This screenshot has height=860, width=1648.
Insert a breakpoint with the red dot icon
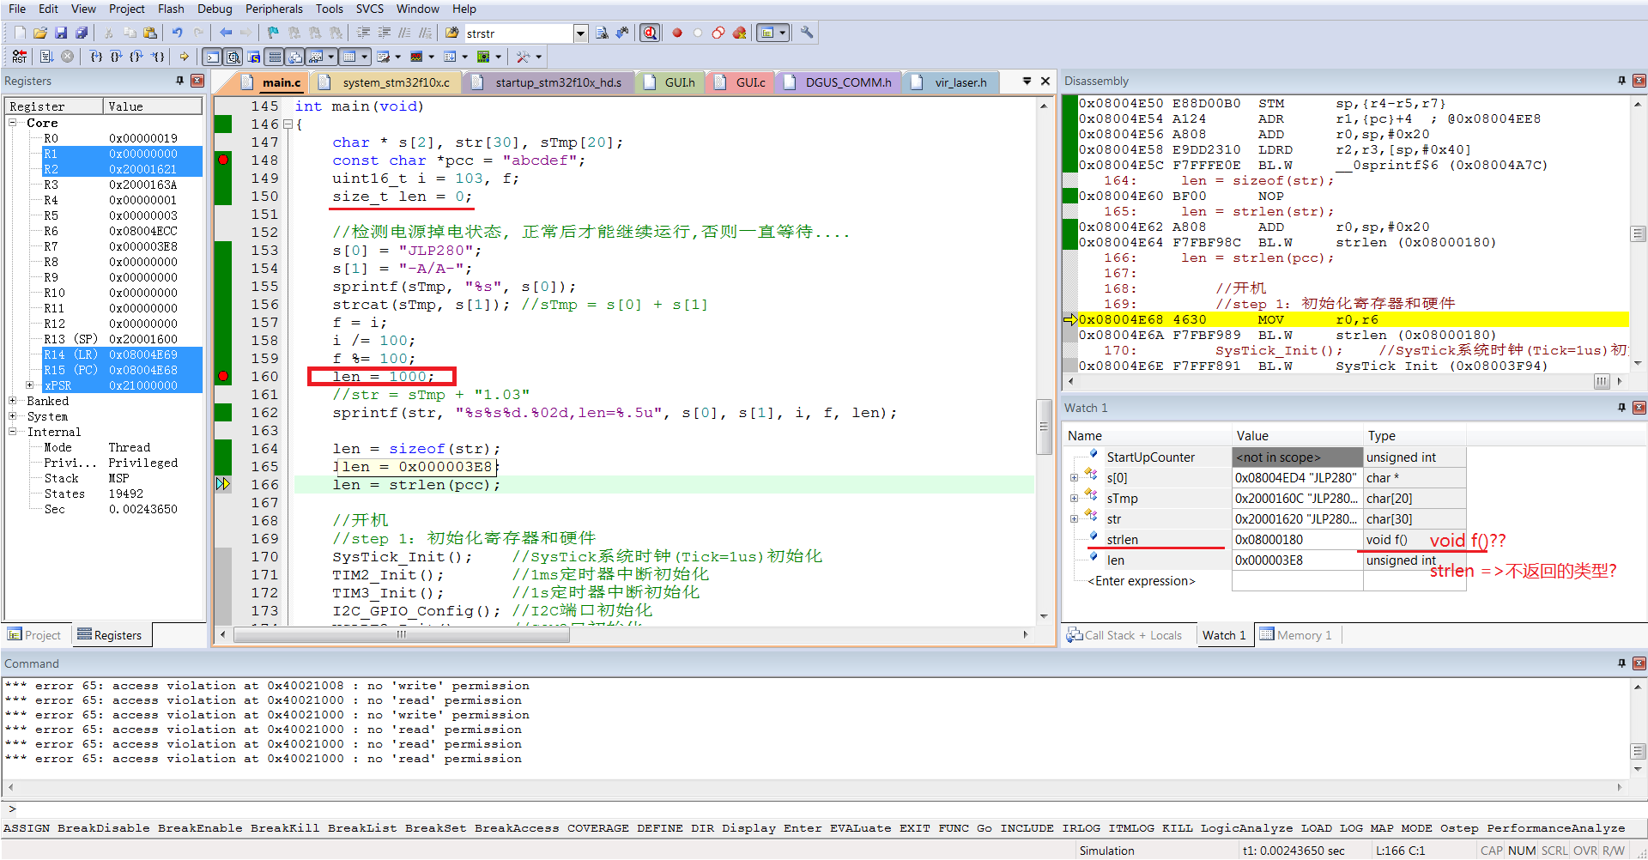(677, 33)
